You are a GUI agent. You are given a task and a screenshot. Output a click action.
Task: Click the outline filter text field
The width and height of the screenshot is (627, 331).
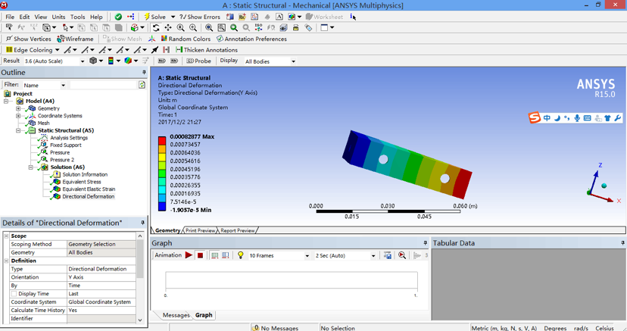pos(104,85)
